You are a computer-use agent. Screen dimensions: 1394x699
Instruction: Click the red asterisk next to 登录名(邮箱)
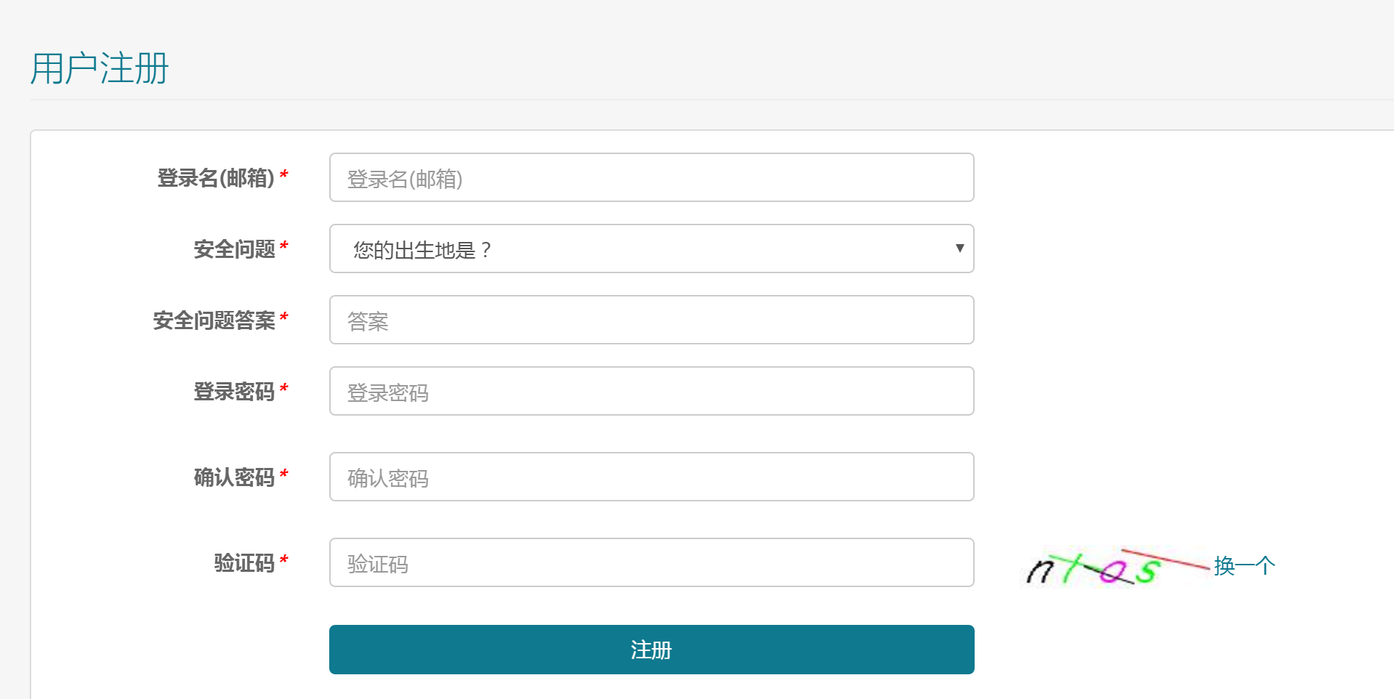pos(284,175)
